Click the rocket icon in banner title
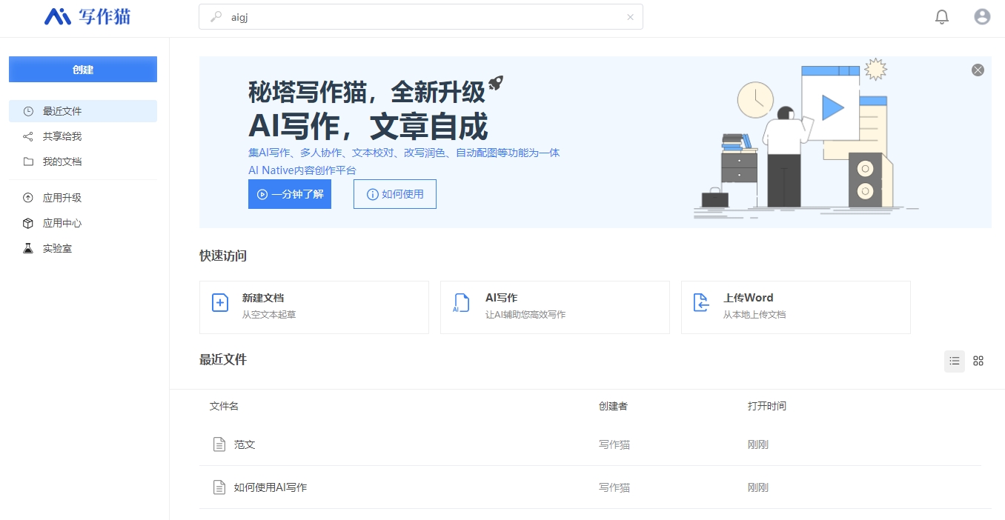The height and width of the screenshot is (520, 1005). click(496, 83)
